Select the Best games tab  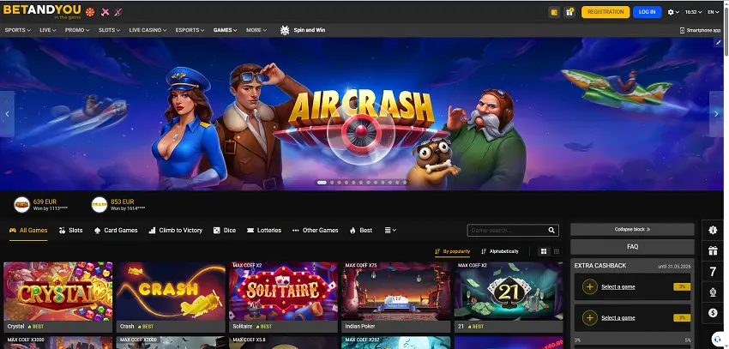[361, 230]
